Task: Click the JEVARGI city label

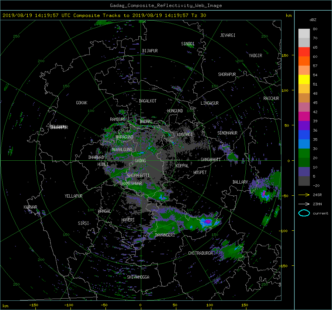Action: [x=228, y=35]
